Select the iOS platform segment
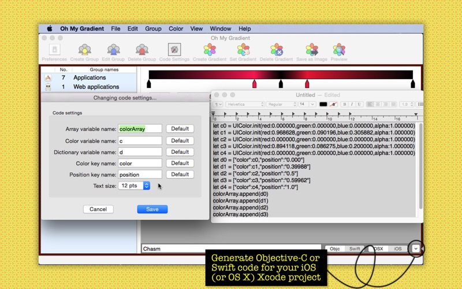 (397, 249)
